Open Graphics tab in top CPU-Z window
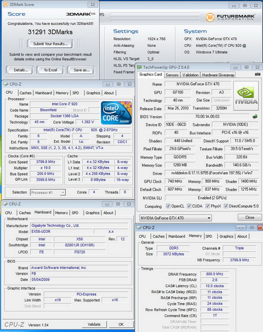Viewport: 263px width, 332px height. (93, 93)
